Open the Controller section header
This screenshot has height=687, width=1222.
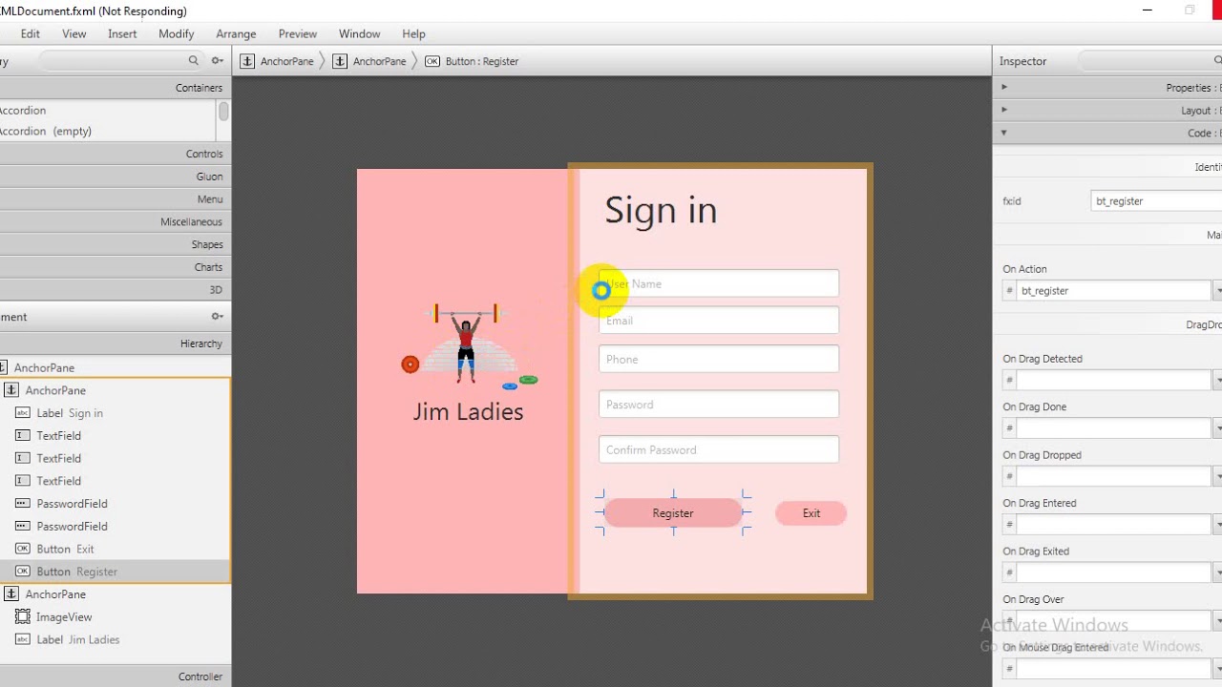click(x=115, y=677)
